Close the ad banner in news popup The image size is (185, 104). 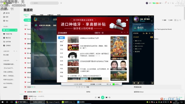pos(103,33)
